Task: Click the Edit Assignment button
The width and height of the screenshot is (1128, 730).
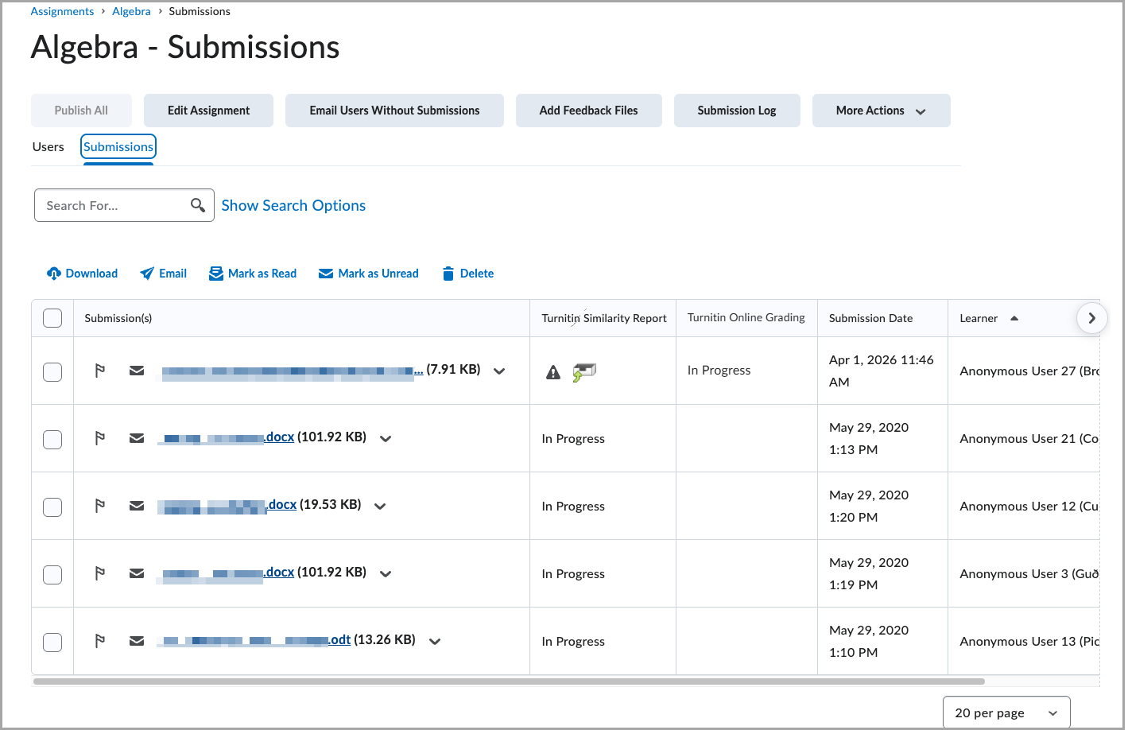Action: tap(208, 110)
